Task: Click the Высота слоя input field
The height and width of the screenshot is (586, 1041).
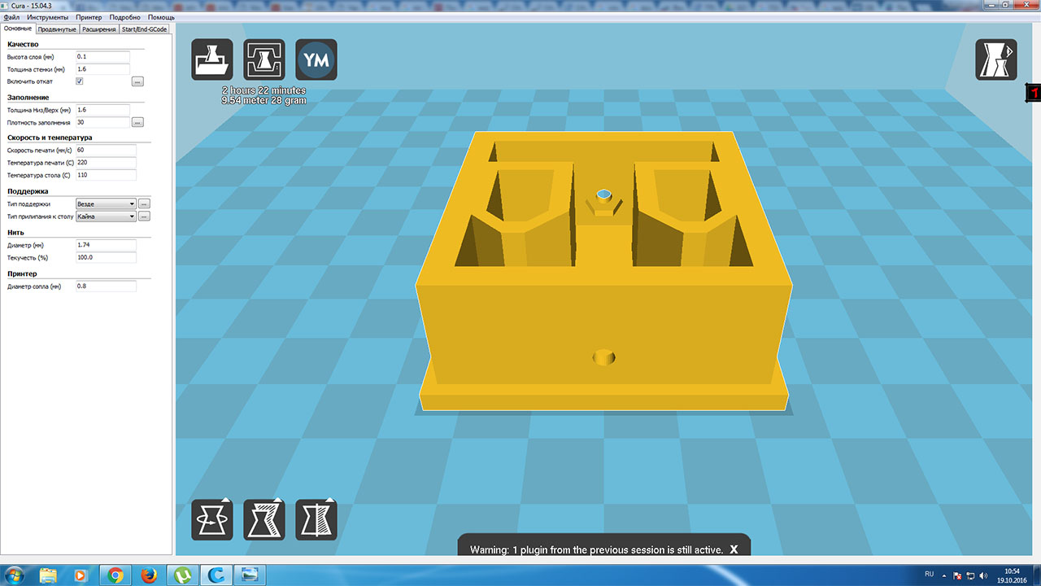Action: 102,57
